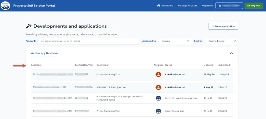The height and width of the screenshot is (119, 266).
Task: Go to Payments in the top navigation
Action: point(208,6)
